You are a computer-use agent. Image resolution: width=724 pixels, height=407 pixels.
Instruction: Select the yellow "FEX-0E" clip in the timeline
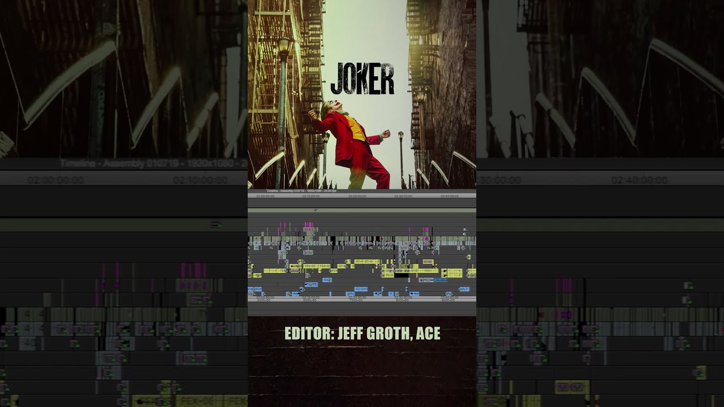click(311, 266)
